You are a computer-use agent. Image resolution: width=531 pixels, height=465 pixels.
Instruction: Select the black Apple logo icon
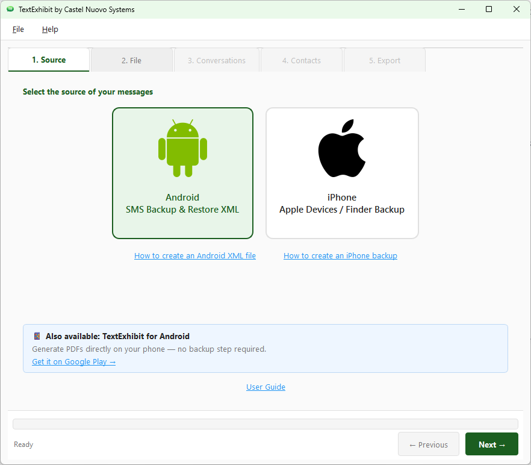point(342,148)
